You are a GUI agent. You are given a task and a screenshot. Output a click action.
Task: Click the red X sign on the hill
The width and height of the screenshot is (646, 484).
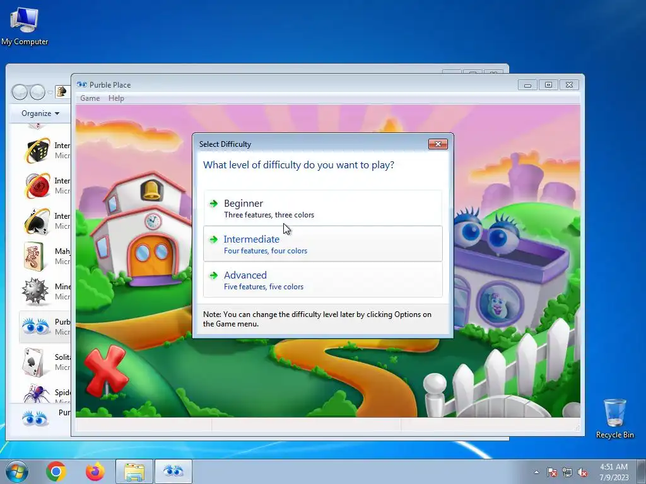[105, 372]
